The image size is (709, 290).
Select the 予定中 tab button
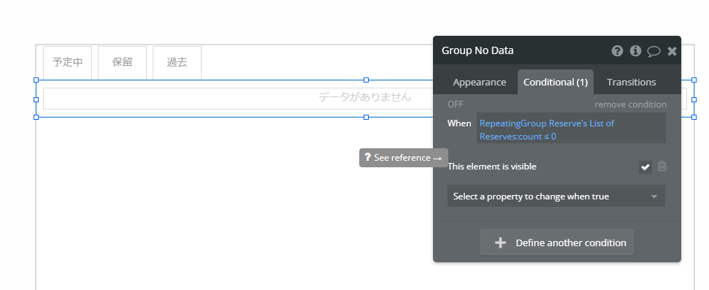click(67, 62)
